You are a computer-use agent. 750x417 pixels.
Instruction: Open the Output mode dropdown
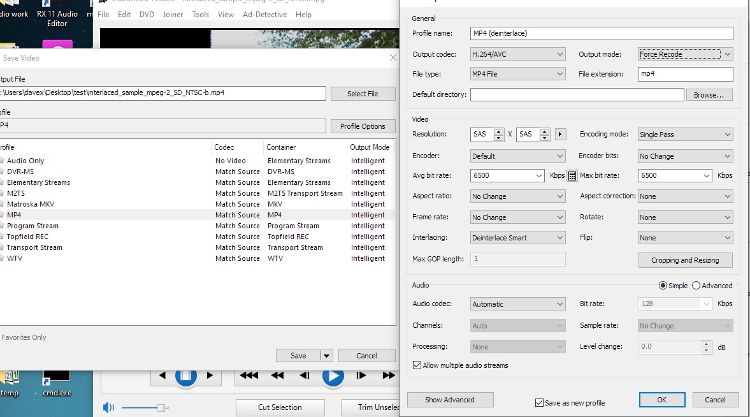coord(685,54)
